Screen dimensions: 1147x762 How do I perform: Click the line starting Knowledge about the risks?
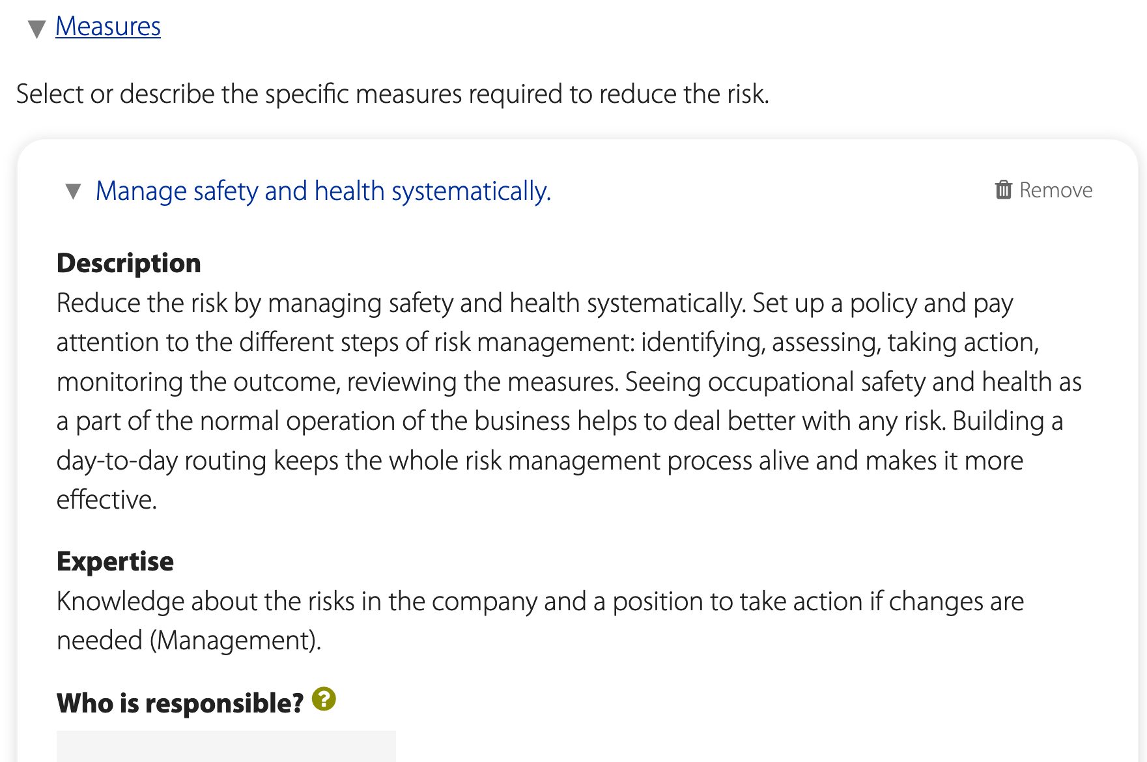click(x=539, y=602)
